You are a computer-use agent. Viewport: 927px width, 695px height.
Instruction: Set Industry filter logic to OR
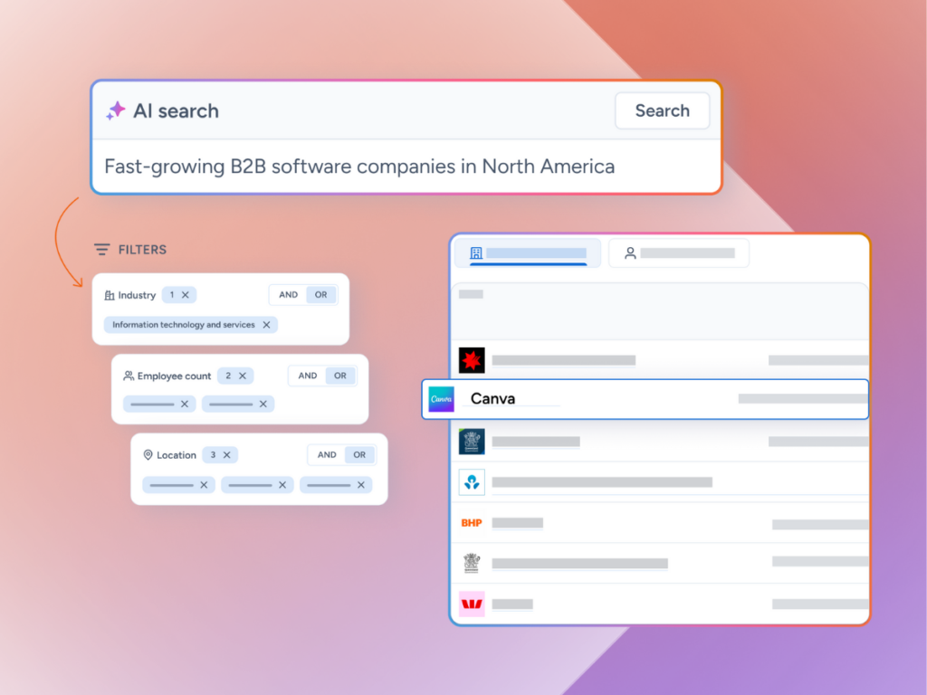(x=321, y=295)
